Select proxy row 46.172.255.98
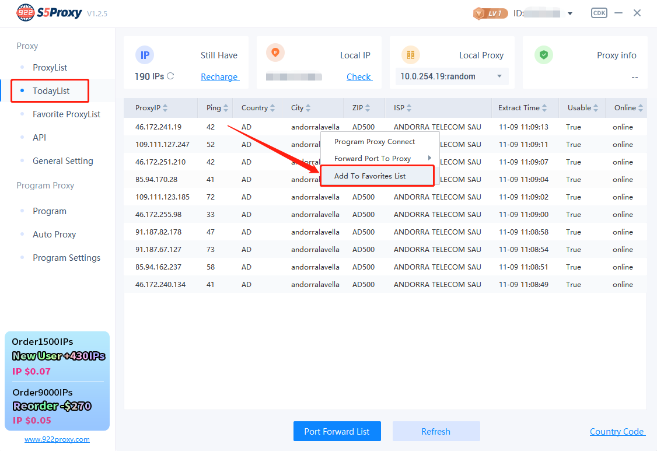Image resolution: width=657 pixels, height=451 pixels. click(385, 214)
